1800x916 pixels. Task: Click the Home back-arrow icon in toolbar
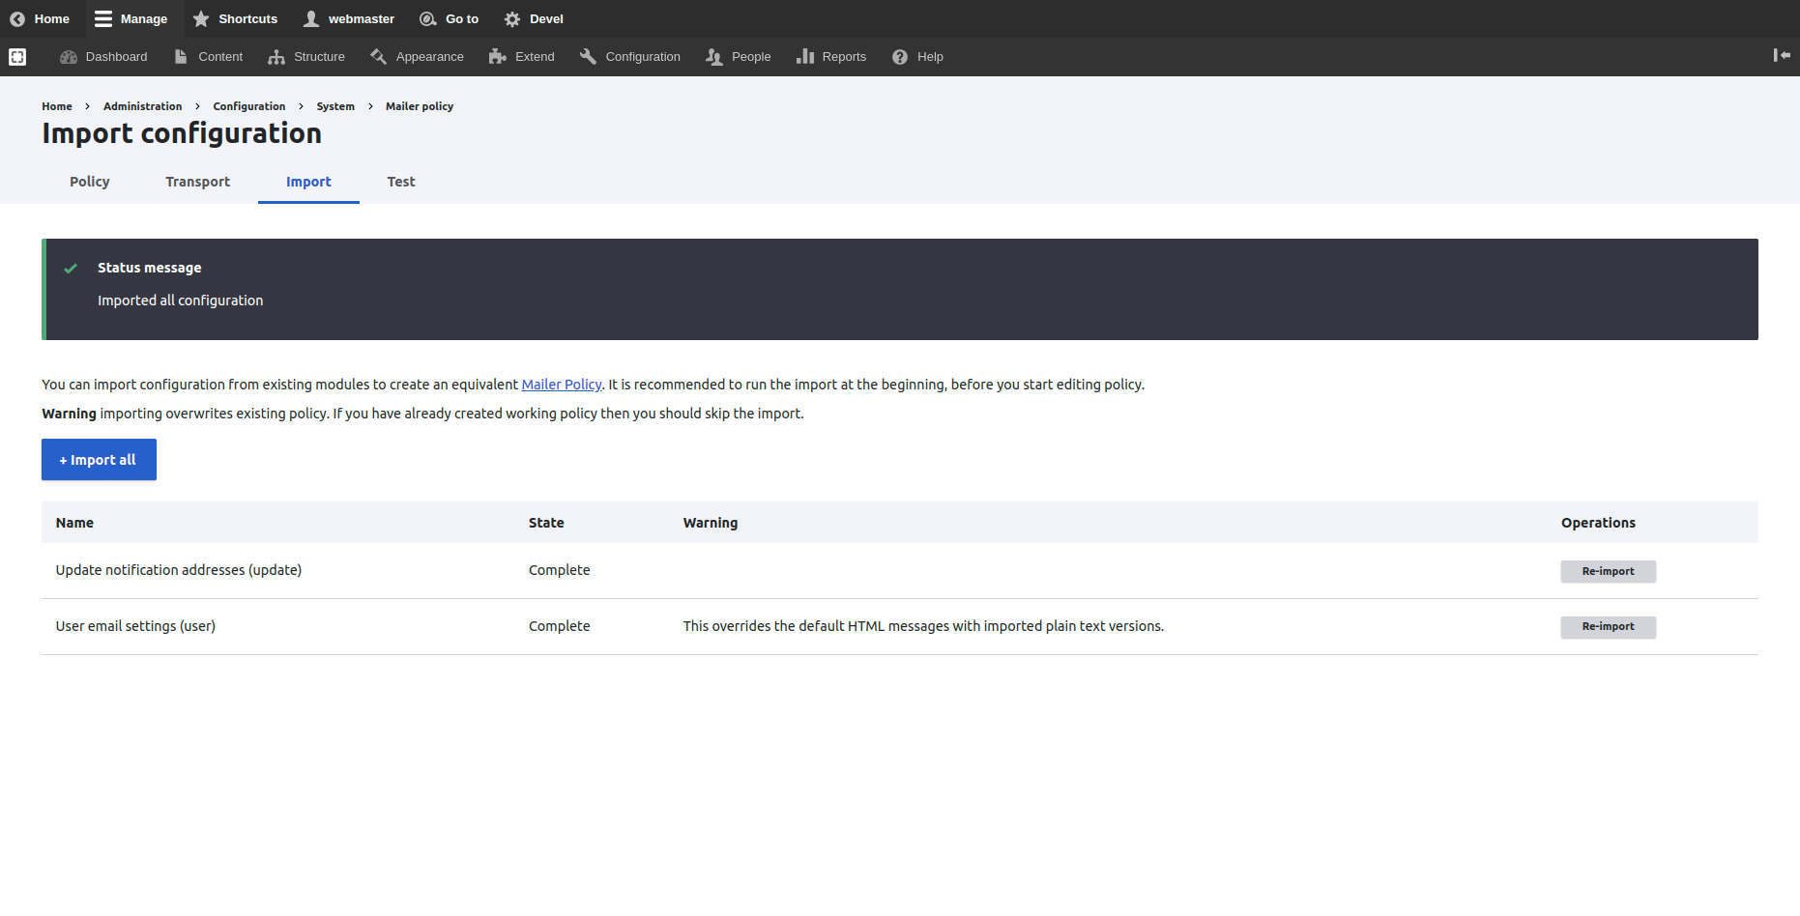(17, 19)
